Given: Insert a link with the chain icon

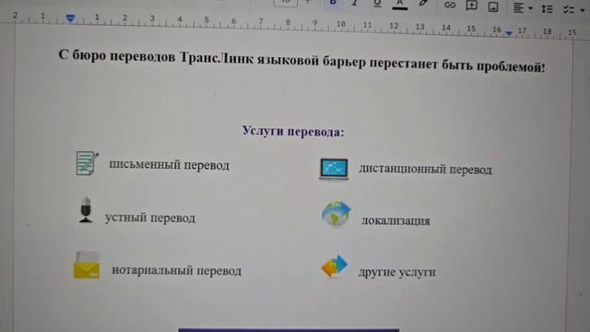Looking at the screenshot, I should 450,5.
